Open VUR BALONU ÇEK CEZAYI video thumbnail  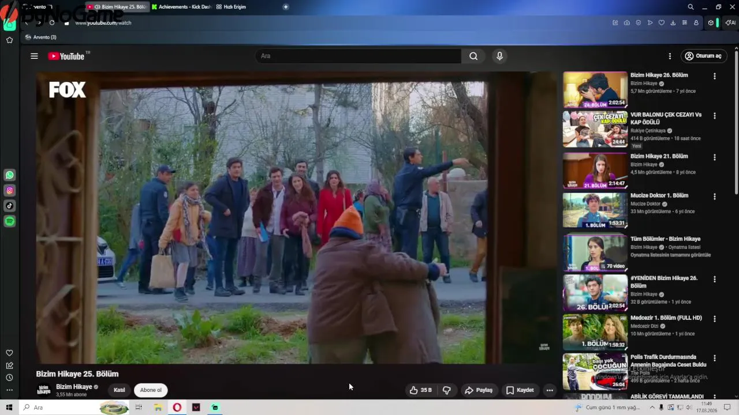click(595, 129)
